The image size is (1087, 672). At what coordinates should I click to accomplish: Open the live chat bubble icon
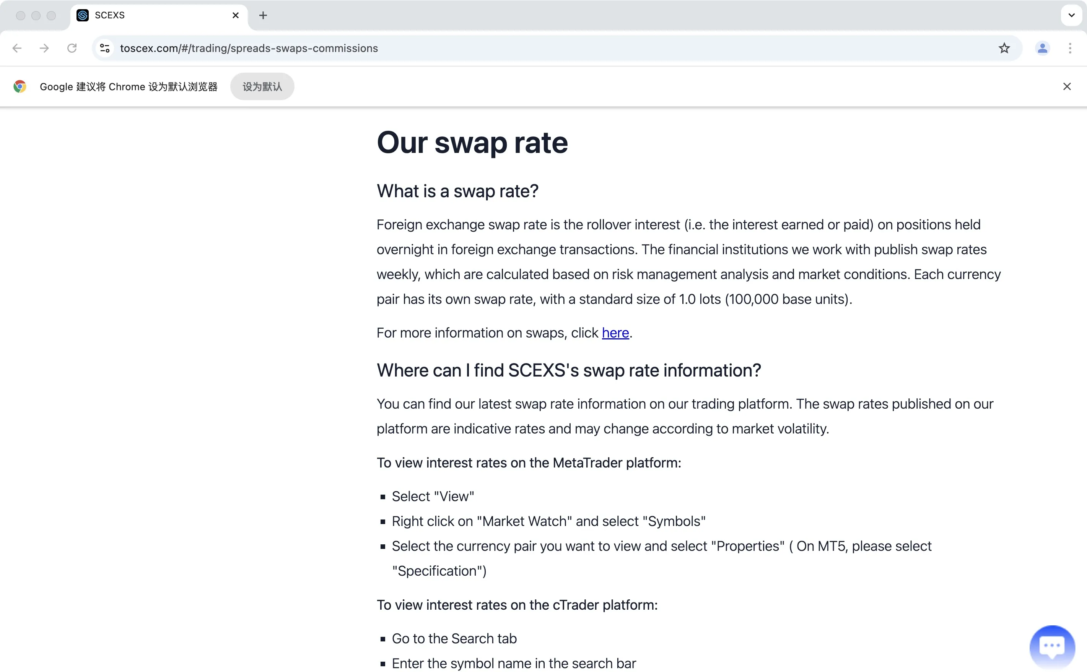coord(1052,647)
